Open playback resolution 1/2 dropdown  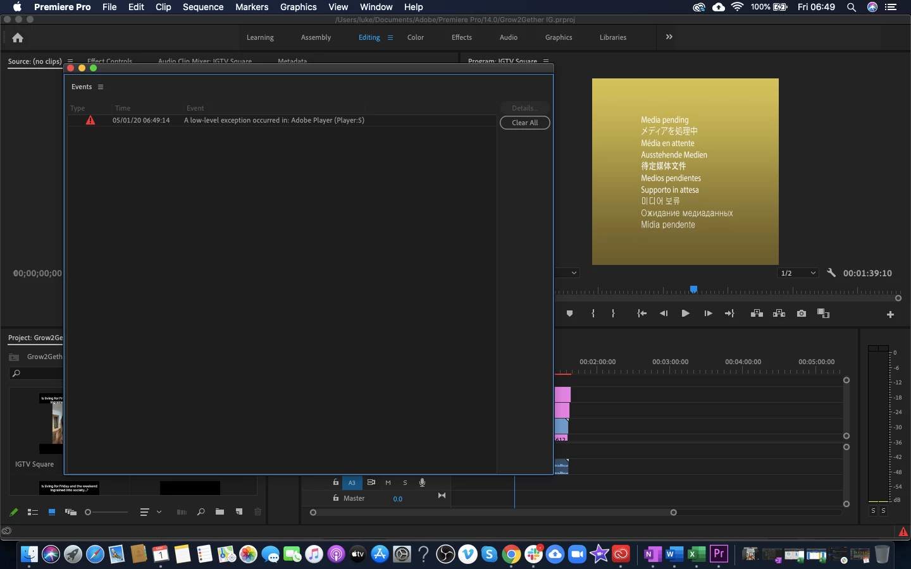(x=798, y=273)
